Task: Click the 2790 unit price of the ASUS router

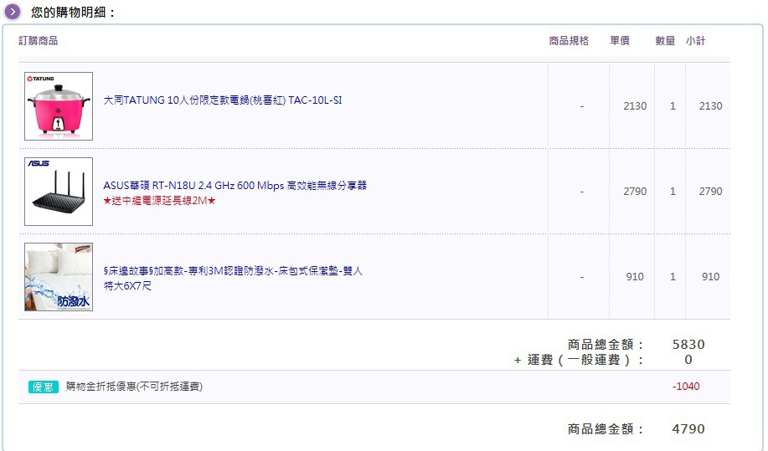Action: coord(635,192)
